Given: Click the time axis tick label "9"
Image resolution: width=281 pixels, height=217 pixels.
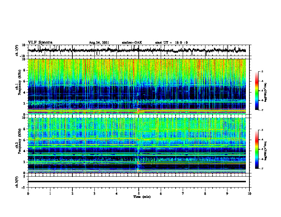Looking at the screenshot, I should (227, 194).
